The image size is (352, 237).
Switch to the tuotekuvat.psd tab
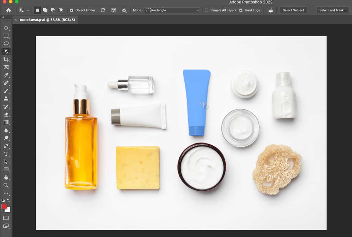pyautogui.click(x=47, y=20)
